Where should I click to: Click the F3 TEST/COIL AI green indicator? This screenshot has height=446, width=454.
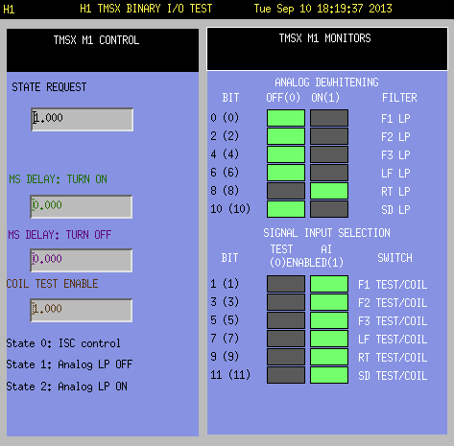pos(329,320)
